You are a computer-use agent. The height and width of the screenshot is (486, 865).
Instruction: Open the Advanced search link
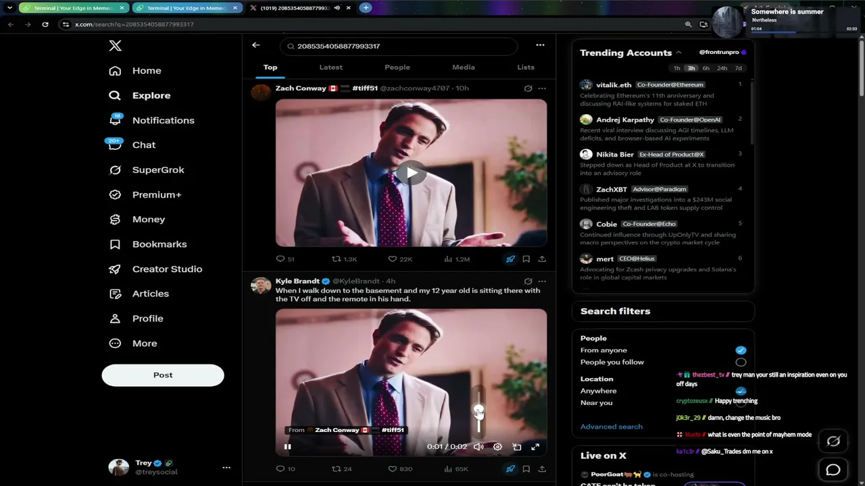612,427
